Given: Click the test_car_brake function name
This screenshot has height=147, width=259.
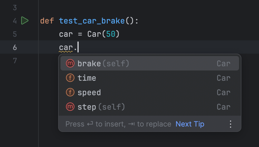Looking at the screenshot, I should pyautogui.click(x=92, y=21).
